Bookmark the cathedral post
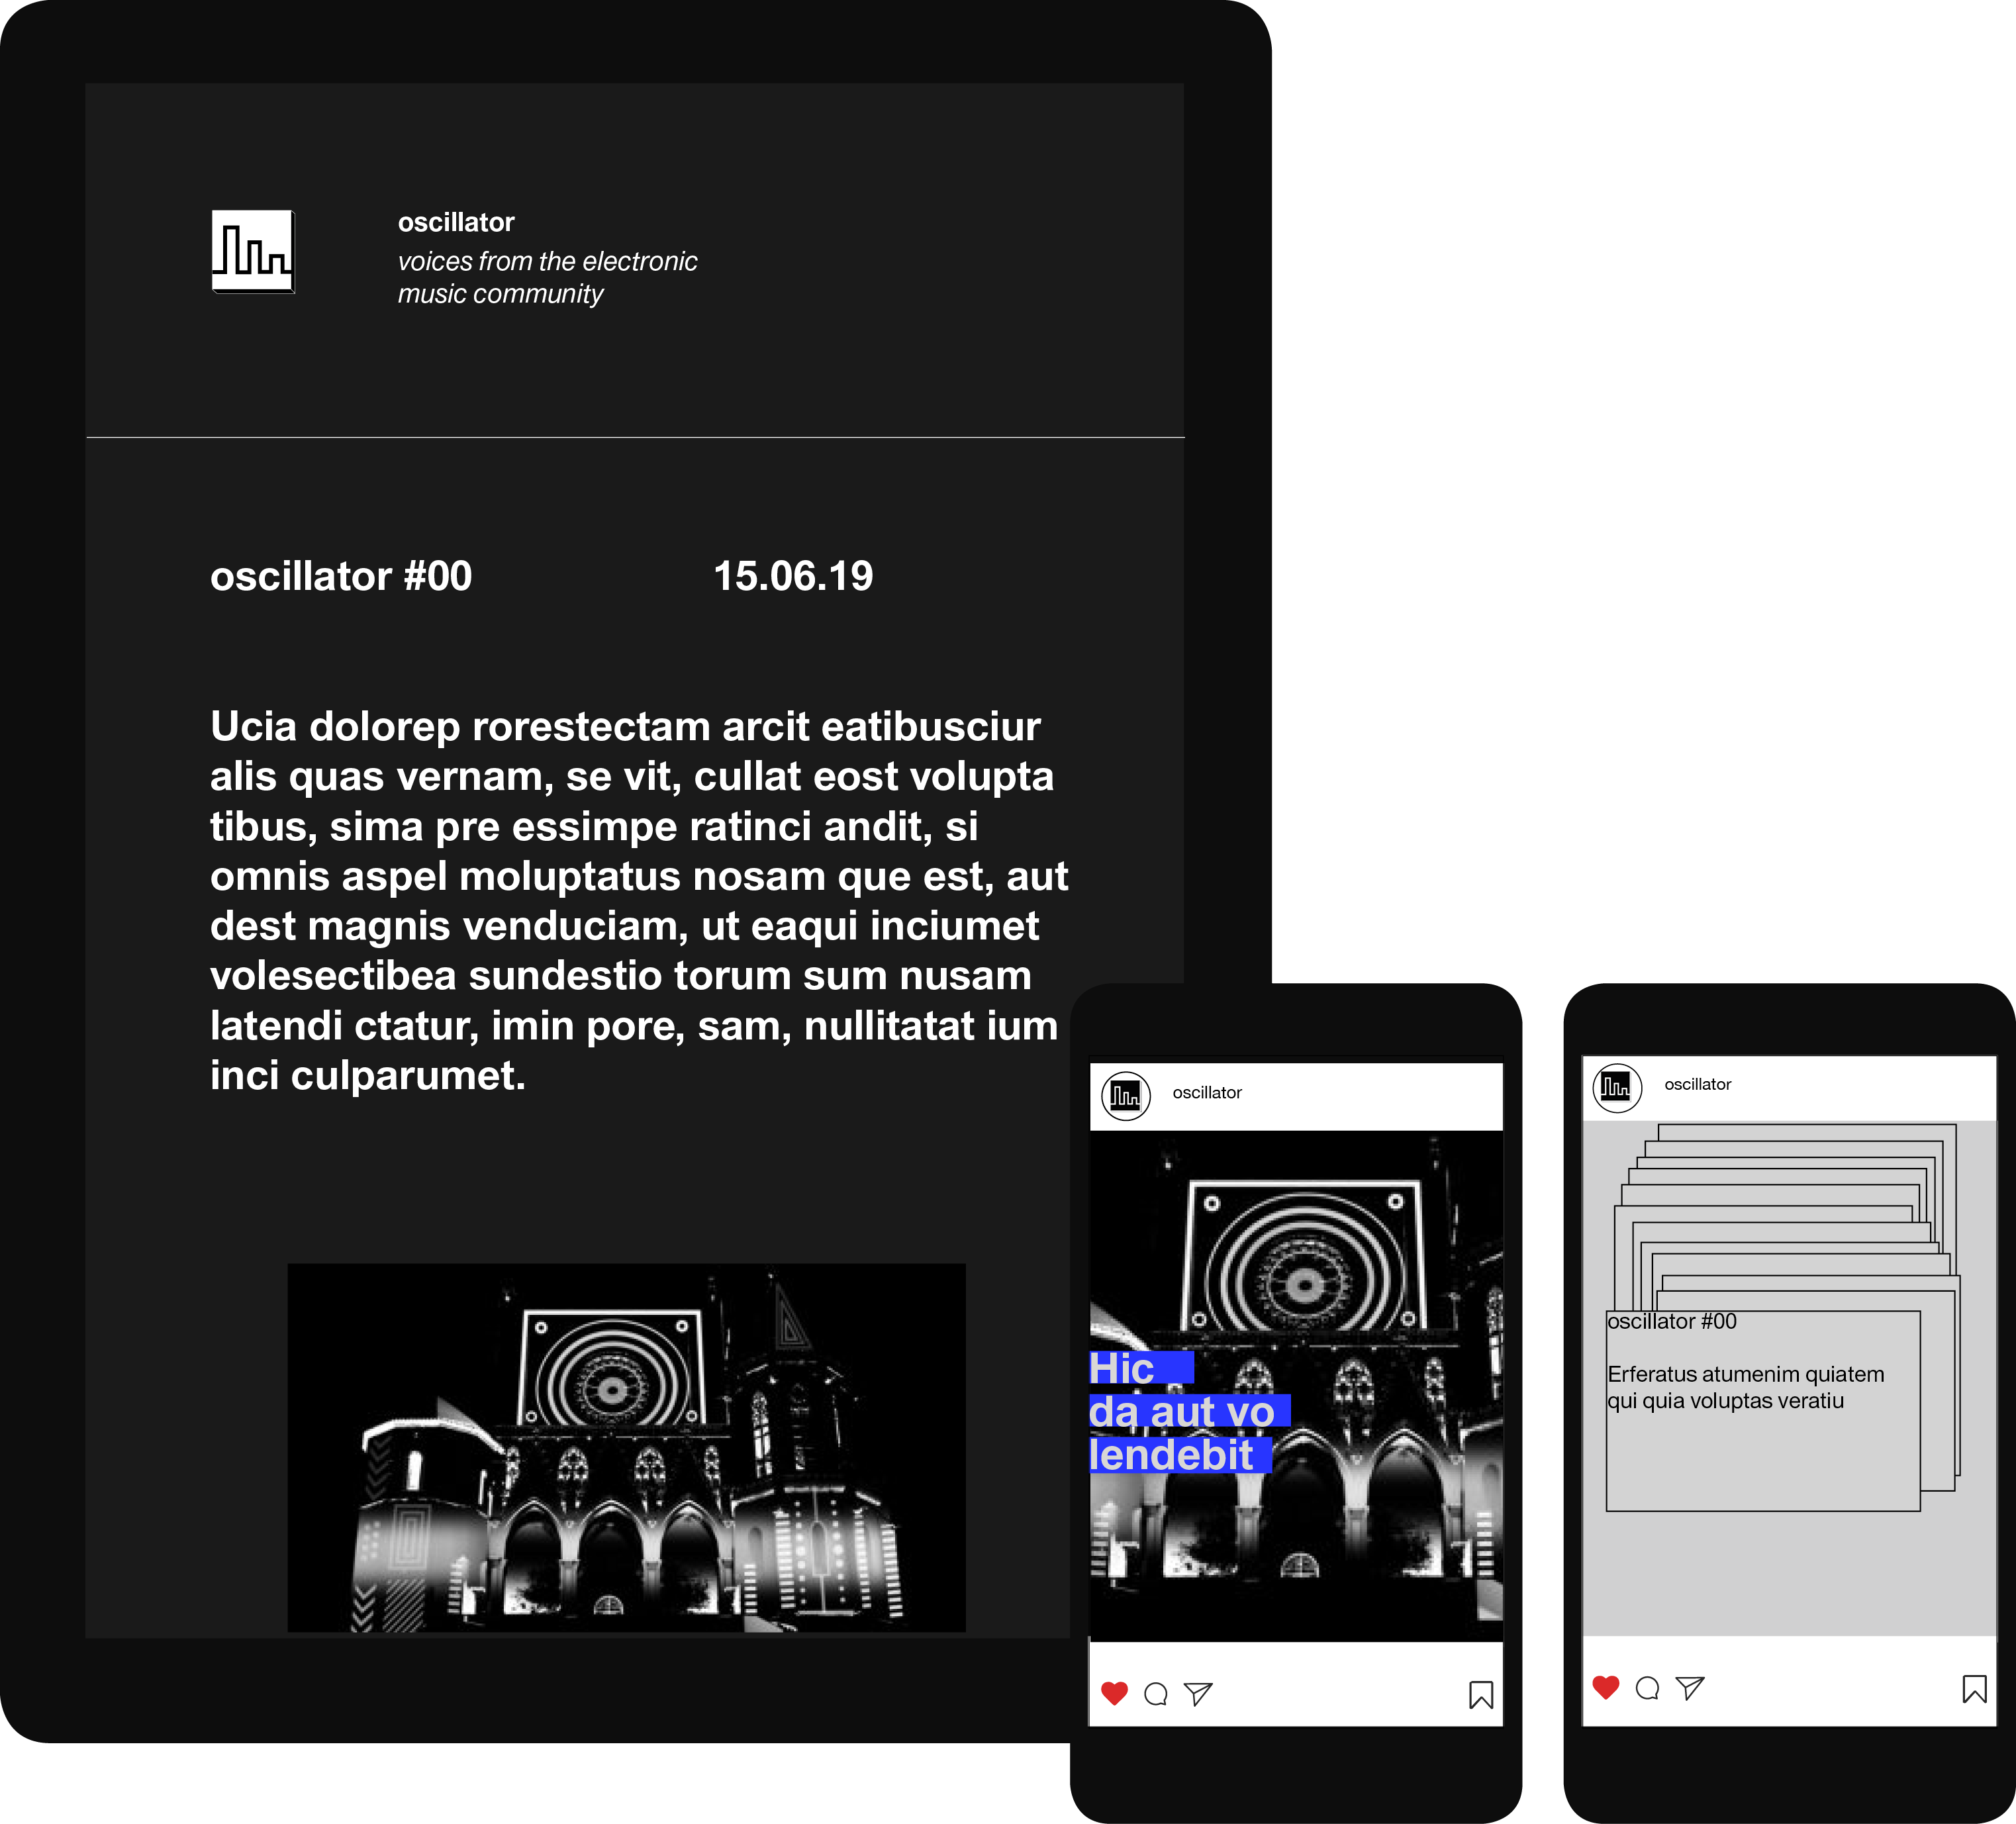Image resolution: width=2016 pixels, height=1824 pixels. [1481, 1694]
